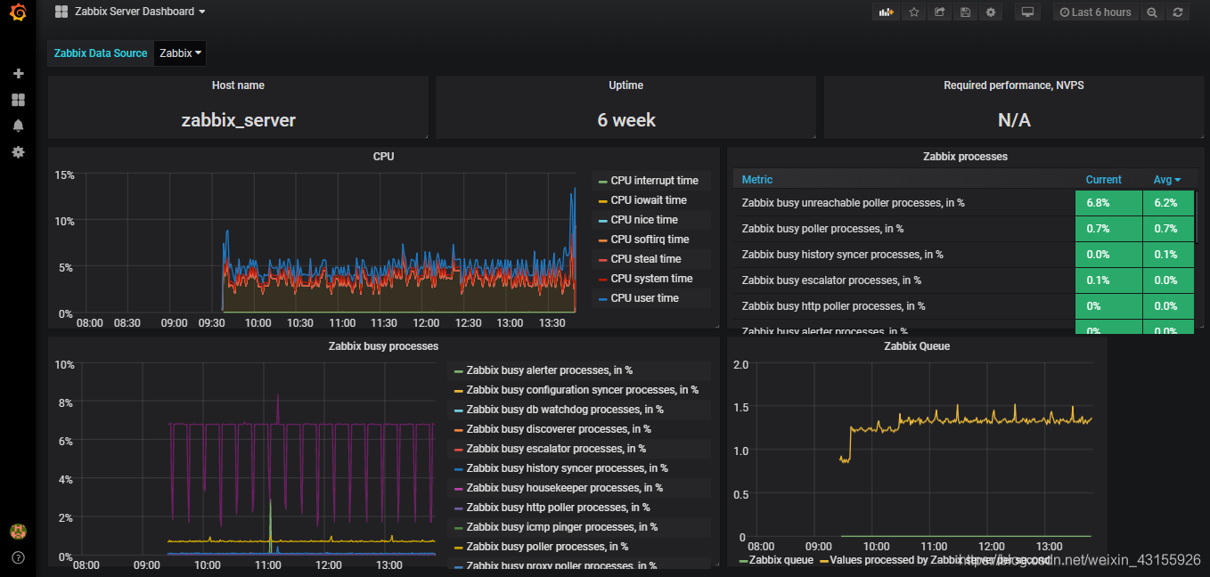Toggle CPU softirq time legend series
Image resolution: width=1210 pixels, height=577 pixels.
click(x=650, y=240)
